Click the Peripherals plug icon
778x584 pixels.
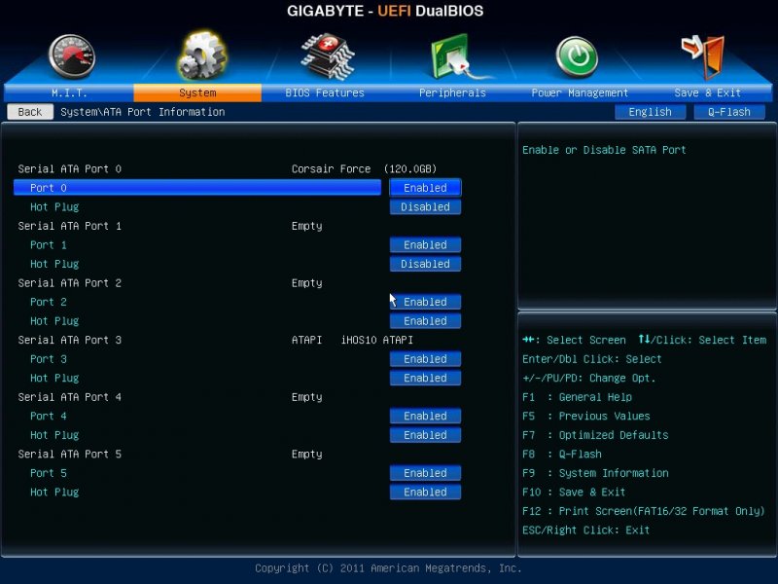449,56
